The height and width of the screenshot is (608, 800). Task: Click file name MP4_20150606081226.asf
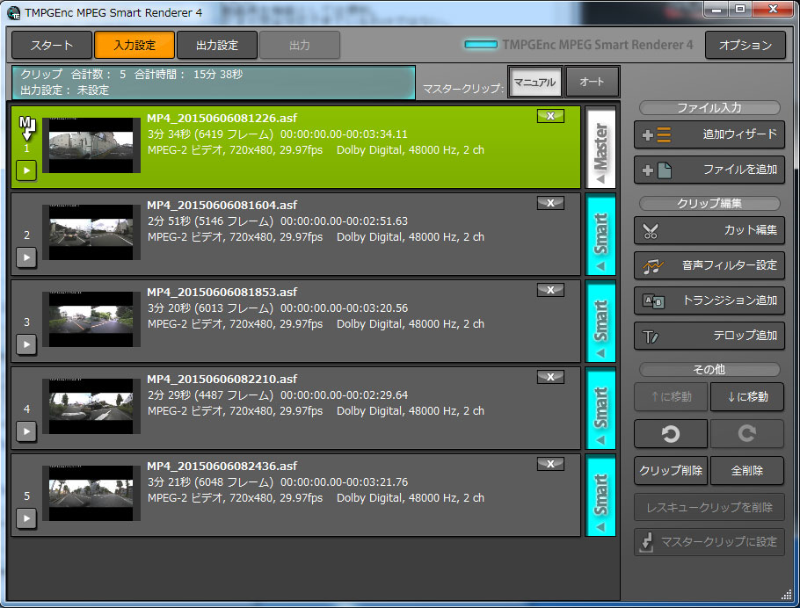coord(222,119)
